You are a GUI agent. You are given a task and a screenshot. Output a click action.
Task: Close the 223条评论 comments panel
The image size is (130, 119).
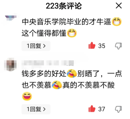click(119, 5)
